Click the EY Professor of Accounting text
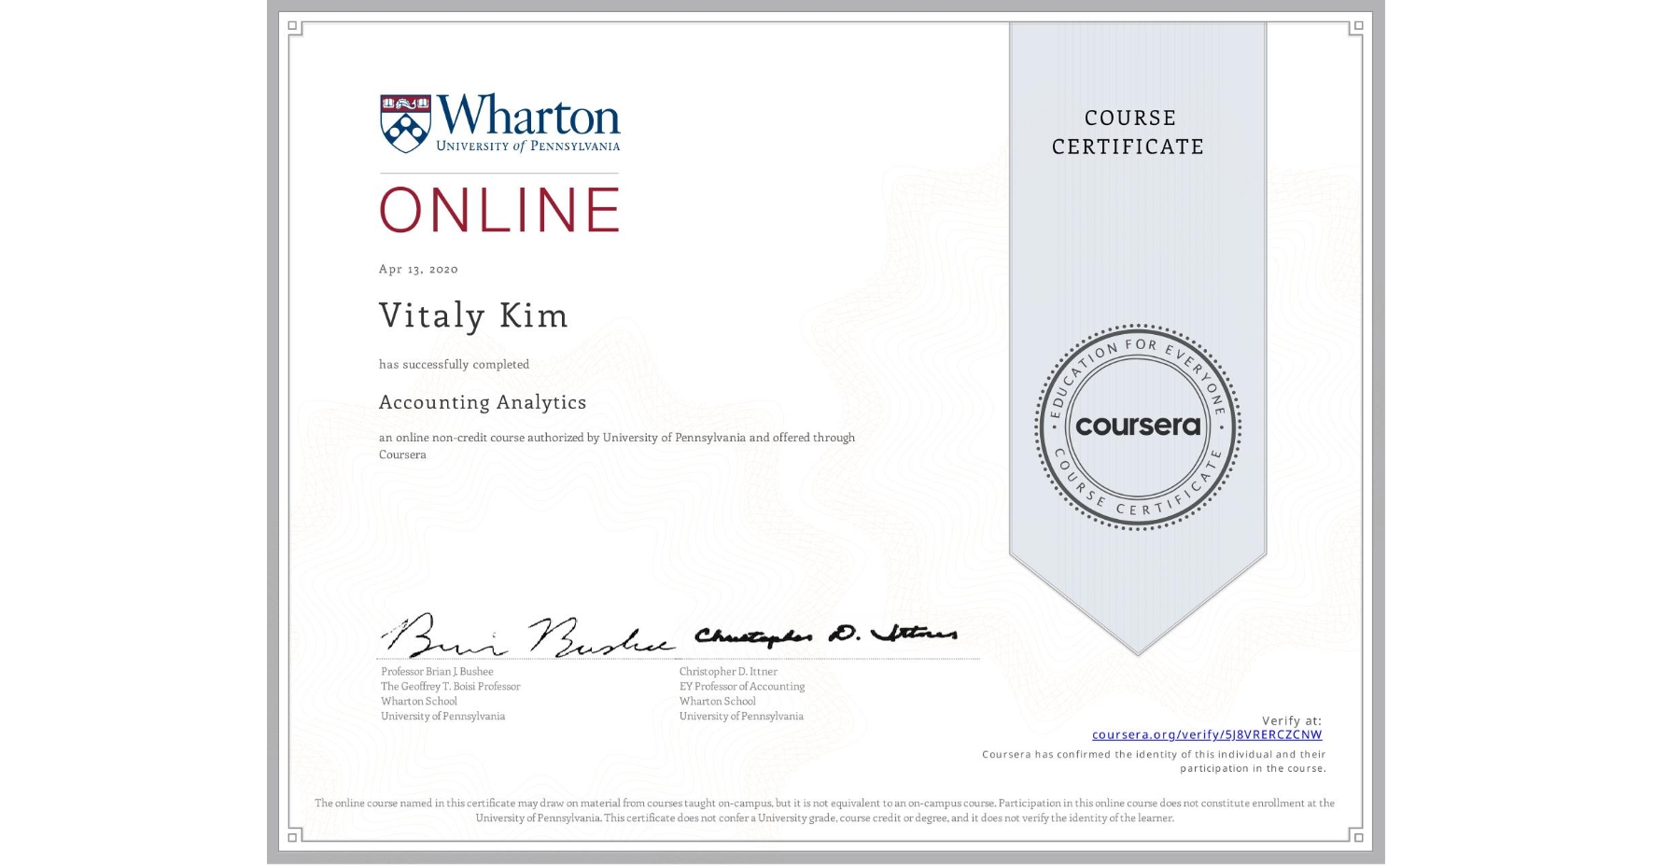 click(x=741, y=686)
